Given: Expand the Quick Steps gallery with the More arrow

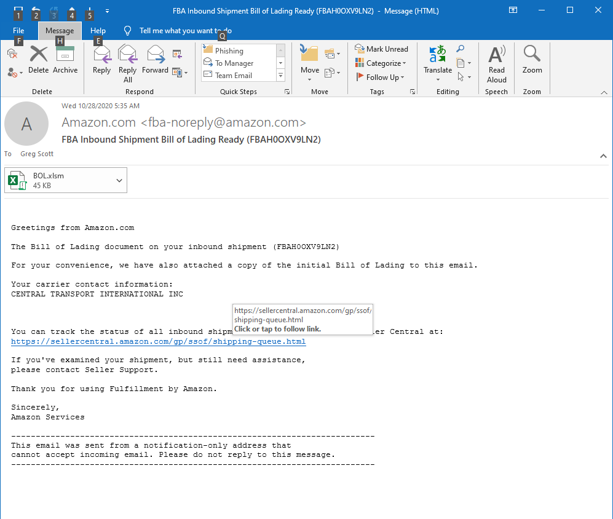Looking at the screenshot, I should click(x=281, y=75).
